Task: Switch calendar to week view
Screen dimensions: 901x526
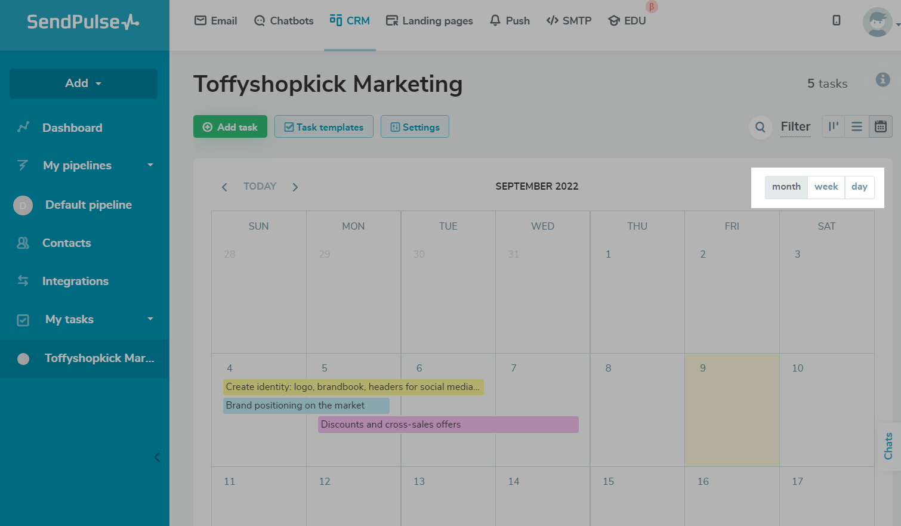Action: tap(826, 187)
